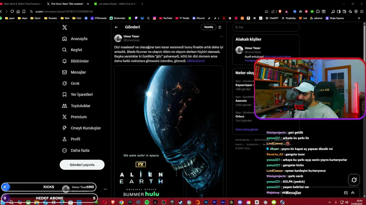This screenshot has width=366, height=205.
Task: Open Mesajlar in the left sidebar
Action: tap(74, 72)
